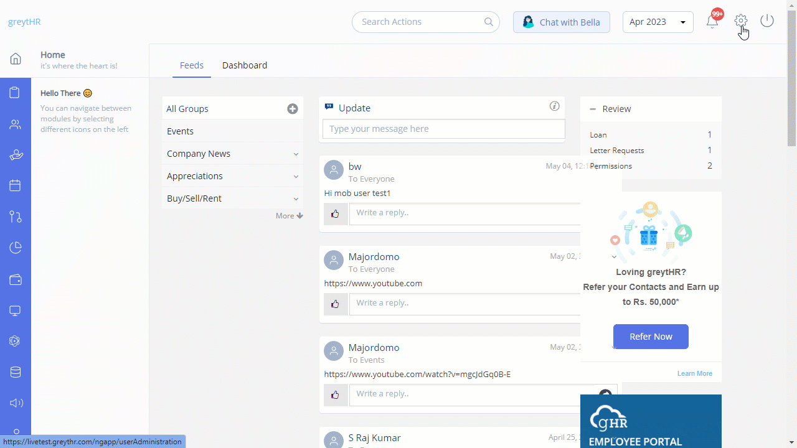Switch to the Feeds tab

[192, 65]
